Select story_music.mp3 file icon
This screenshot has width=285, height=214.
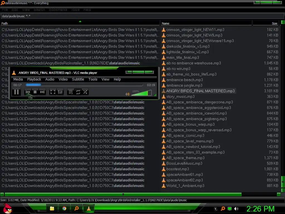click(x=164, y=96)
